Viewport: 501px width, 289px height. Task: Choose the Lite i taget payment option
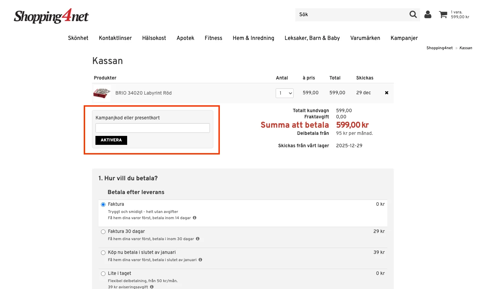tap(103, 273)
